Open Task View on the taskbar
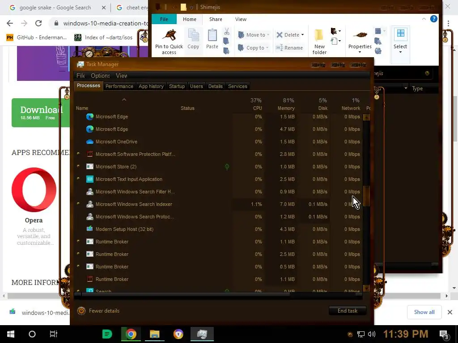458x343 pixels. point(54,334)
